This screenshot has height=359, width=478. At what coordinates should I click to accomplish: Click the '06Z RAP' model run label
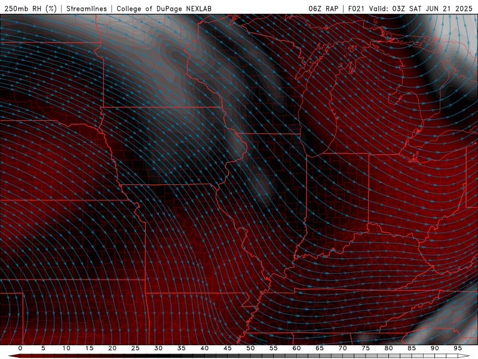click(323, 8)
